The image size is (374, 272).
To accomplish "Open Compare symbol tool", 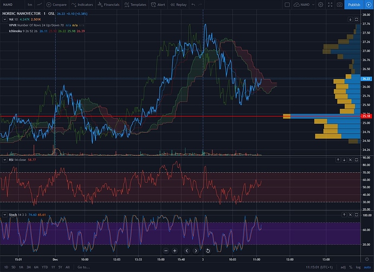I will (x=56, y=4).
